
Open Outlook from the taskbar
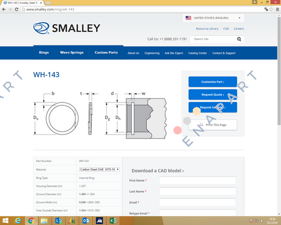coord(86,220)
